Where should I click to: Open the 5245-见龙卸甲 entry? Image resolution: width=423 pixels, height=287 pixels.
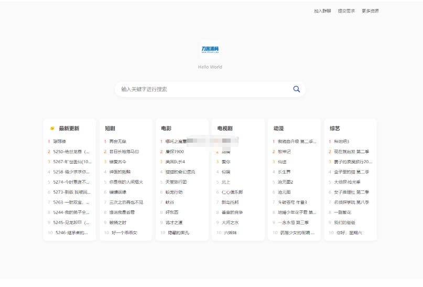click(71, 222)
